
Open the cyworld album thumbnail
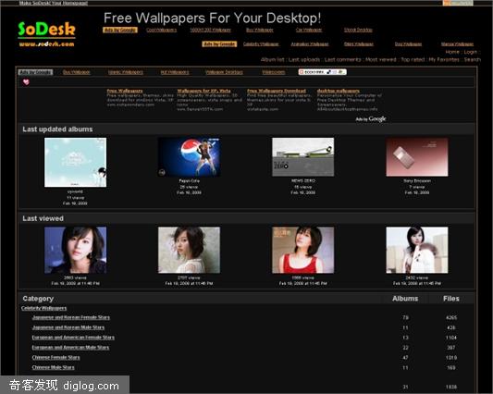76,162
